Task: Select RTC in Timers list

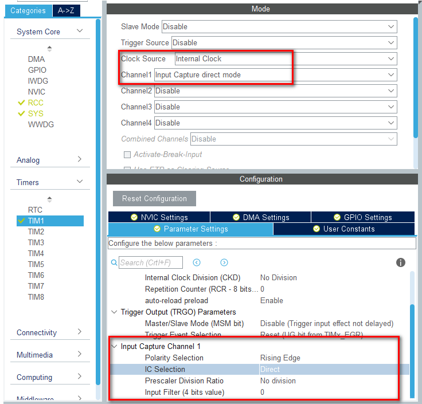Action: point(35,210)
